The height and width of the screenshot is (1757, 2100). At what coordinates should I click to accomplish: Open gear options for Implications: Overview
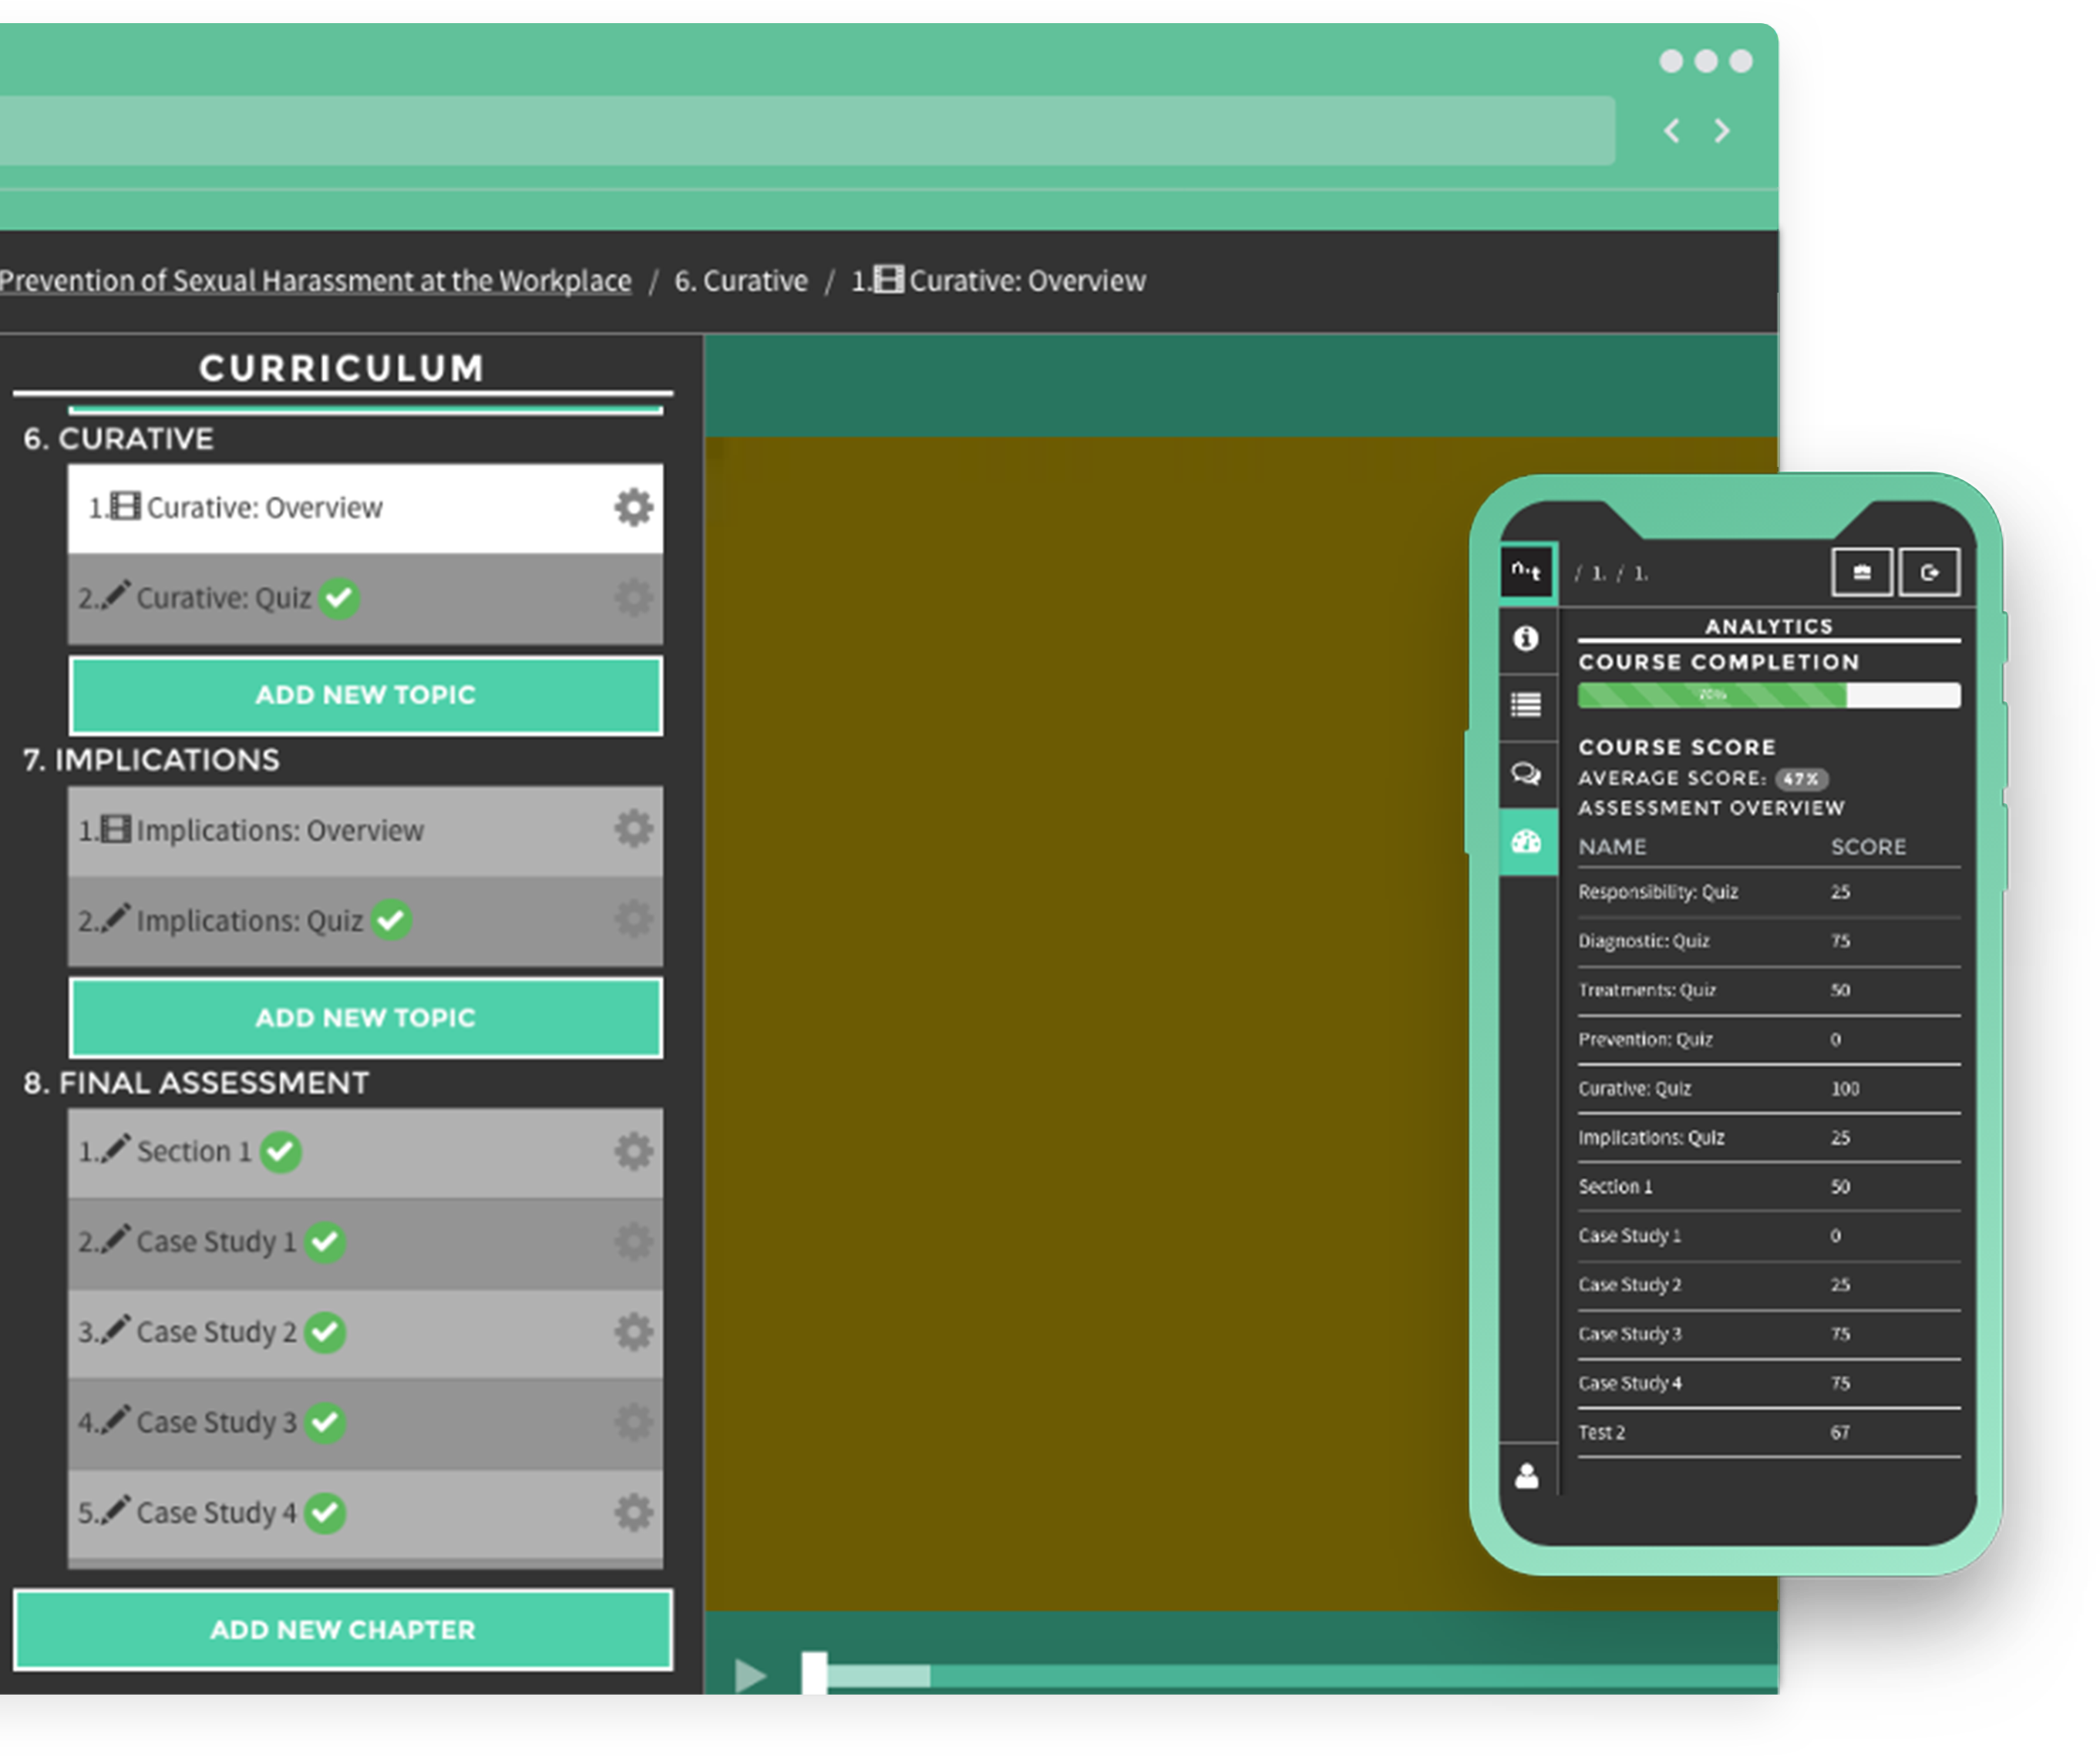click(633, 829)
